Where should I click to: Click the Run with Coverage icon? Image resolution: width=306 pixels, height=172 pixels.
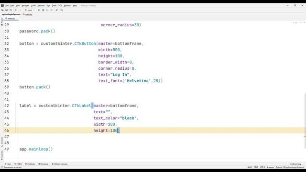tap(47, 10)
